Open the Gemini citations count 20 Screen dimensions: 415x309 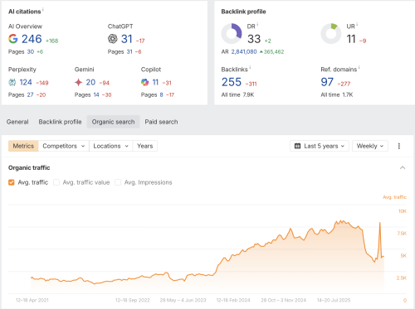90,82
